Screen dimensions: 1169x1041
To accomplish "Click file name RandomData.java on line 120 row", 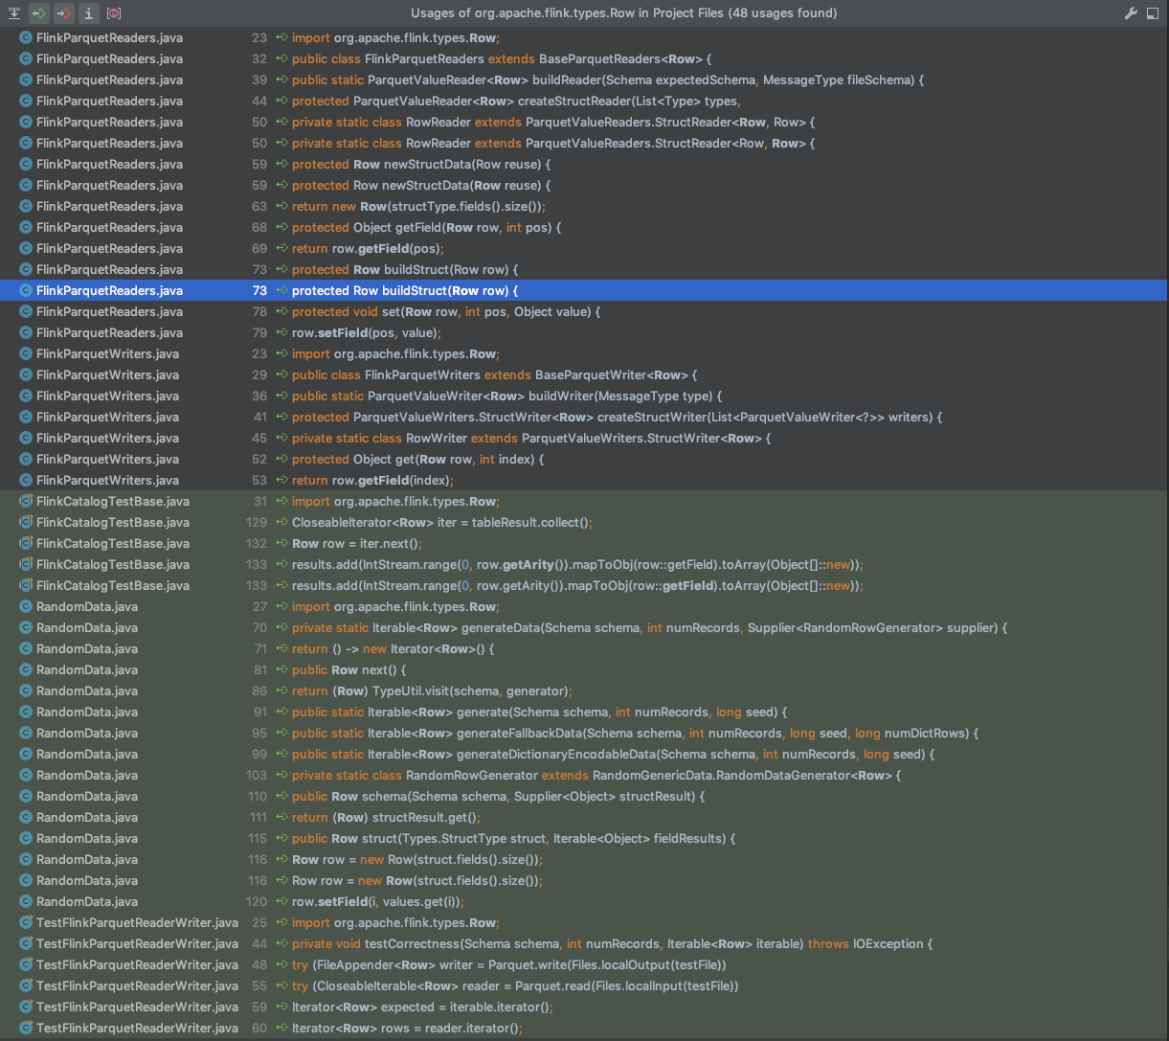I will 87,902.
